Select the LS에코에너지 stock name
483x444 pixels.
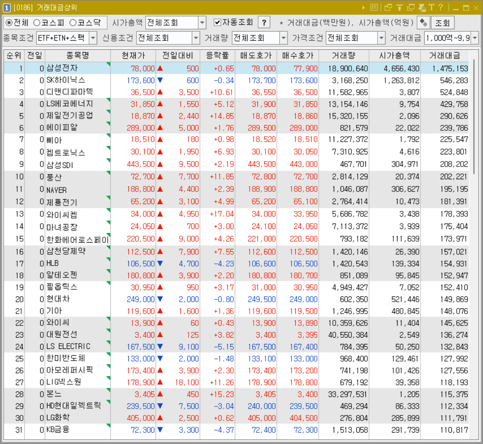tap(69, 104)
